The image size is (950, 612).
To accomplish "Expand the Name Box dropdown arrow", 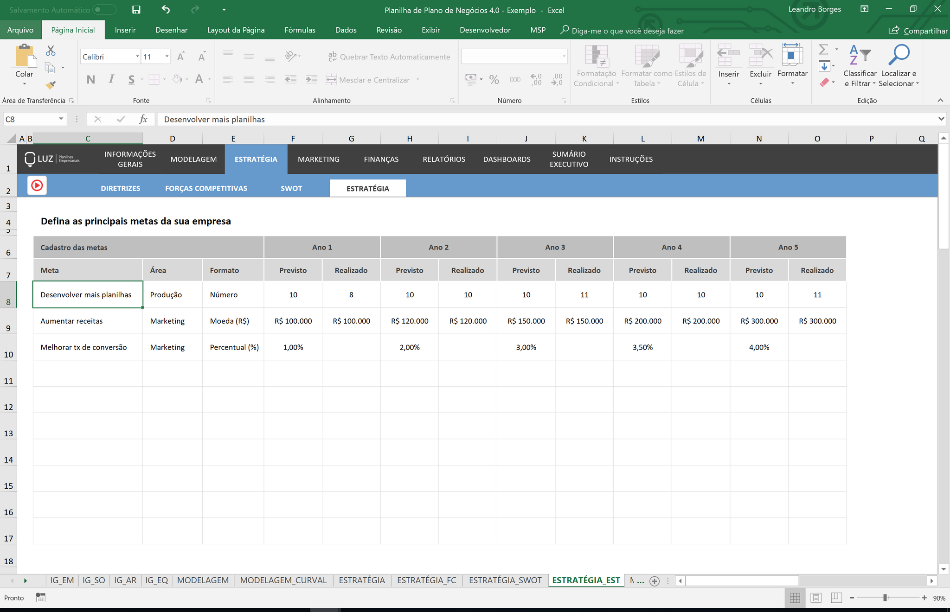I will pos(61,119).
